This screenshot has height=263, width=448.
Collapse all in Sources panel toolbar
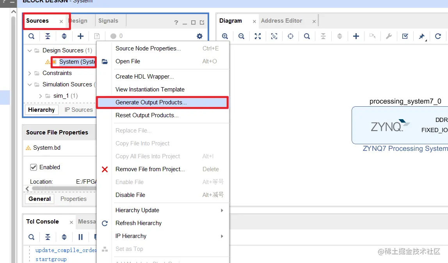click(x=48, y=36)
